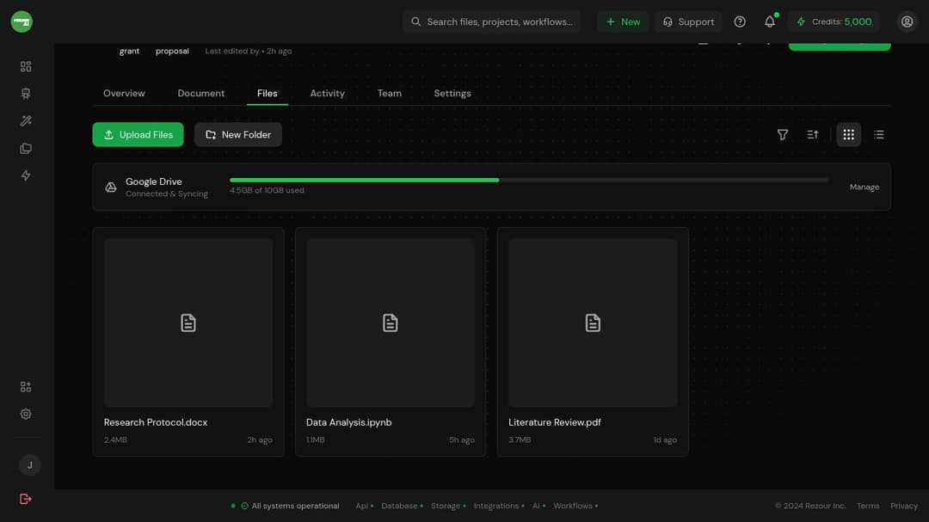The image size is (929, 522).
Task: Click the Google Drive storage progress bar
Action: tap(526, 180)
